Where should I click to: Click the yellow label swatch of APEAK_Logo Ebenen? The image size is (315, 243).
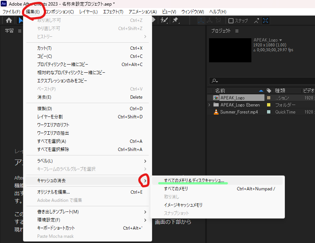[x=269, y=105]
